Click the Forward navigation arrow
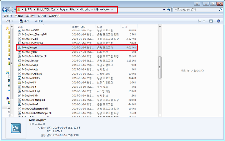Image resolution: width=225 pixels, height=141 pixels. point(11,10)
